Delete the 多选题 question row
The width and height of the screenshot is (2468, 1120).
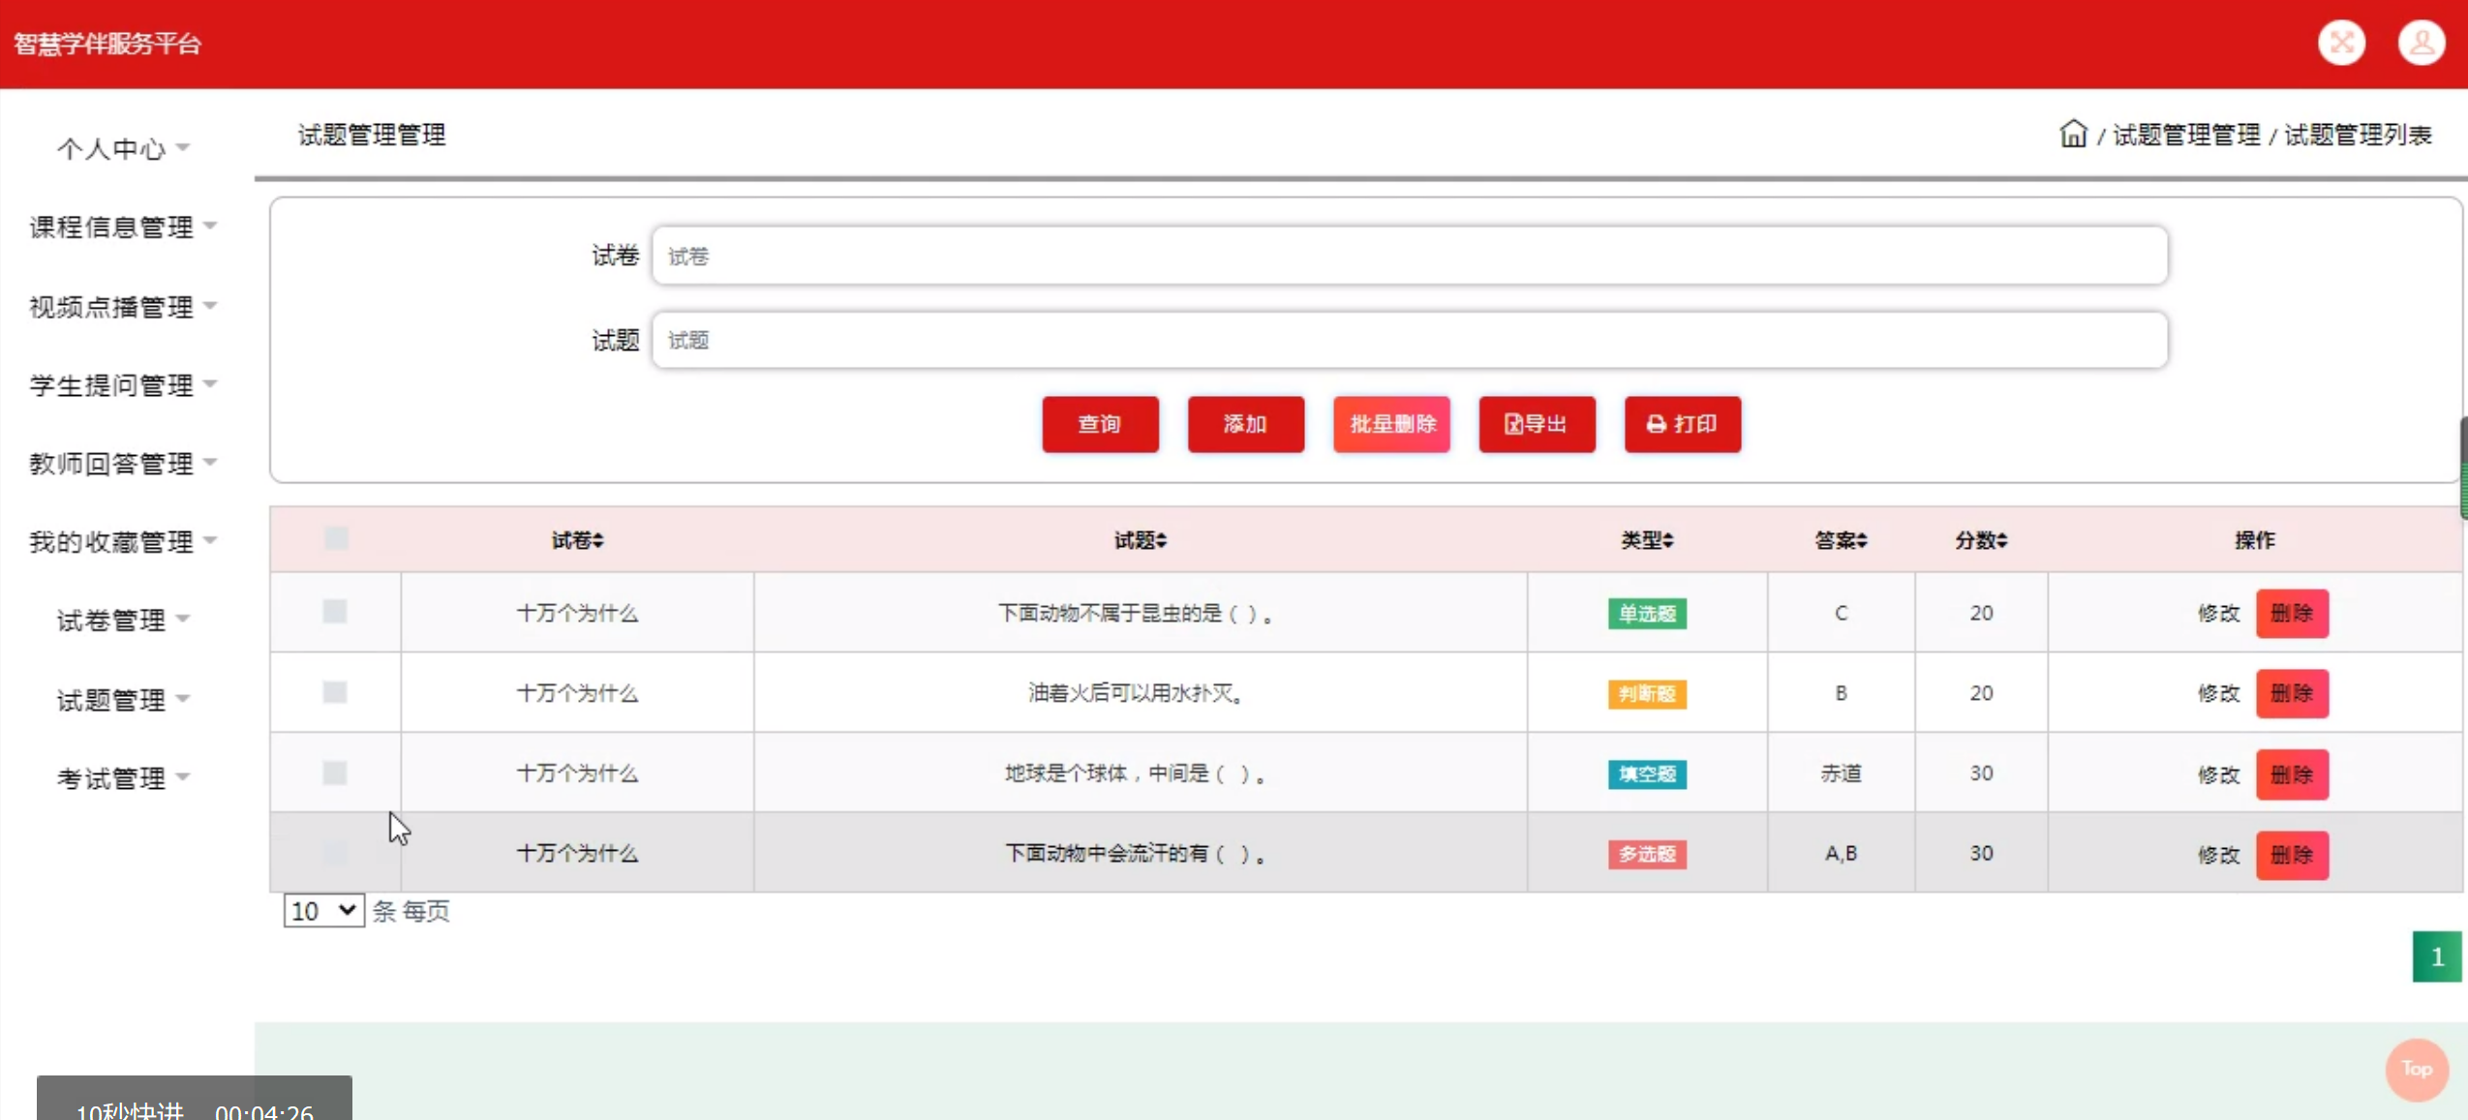pos(2291,855)
